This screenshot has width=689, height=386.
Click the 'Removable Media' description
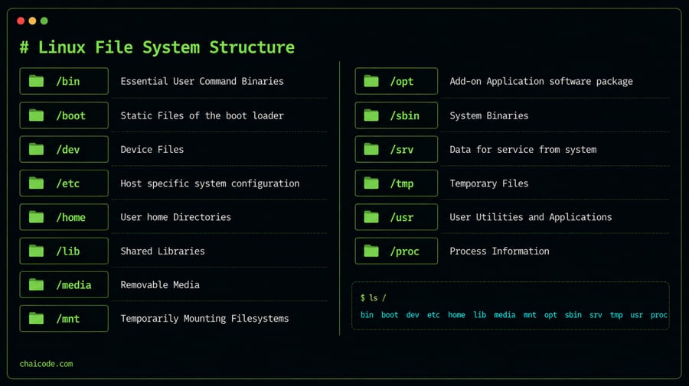point(160,284)
